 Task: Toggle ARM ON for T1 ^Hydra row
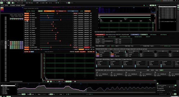(x=75, y=13)
